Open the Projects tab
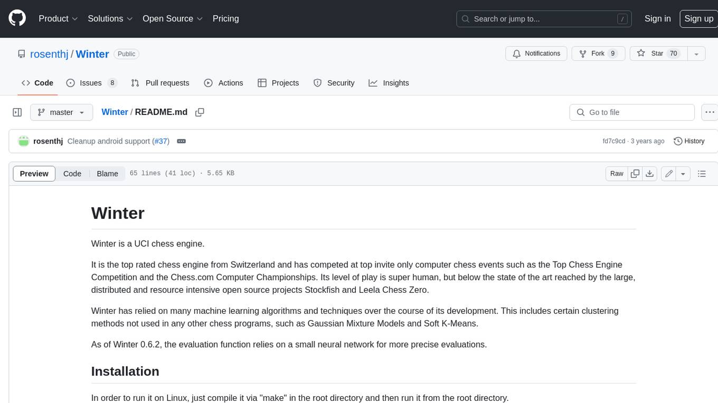The image size is (718, 403). pos(278,83)
